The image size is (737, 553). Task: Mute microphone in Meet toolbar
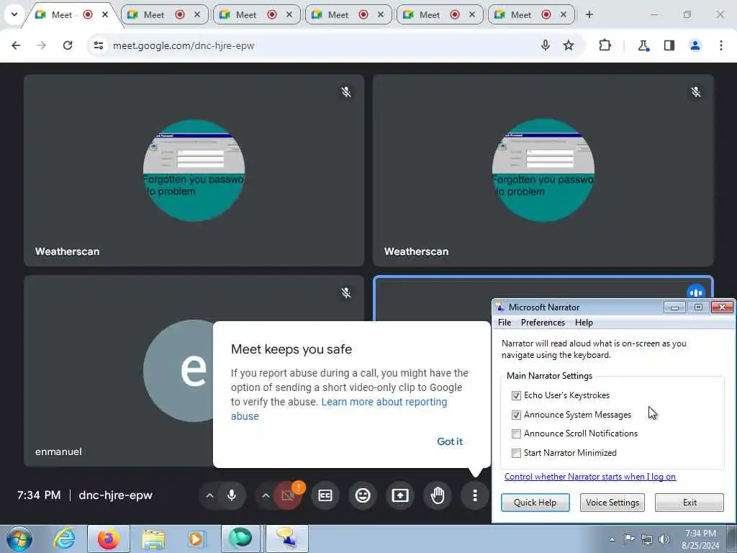click(x=231, y=495)
